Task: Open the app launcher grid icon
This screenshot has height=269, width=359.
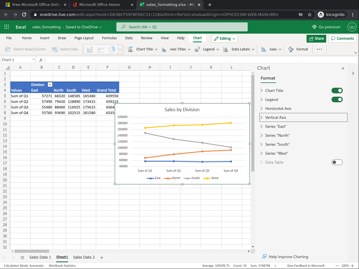Action: [x=7, y=27]
